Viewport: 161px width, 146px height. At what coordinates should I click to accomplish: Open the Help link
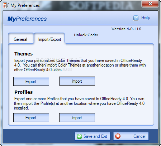(x=146, y=18)
